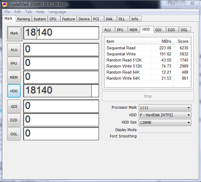Screen dimensions: 201x182
Task: Open the MEM results tab
Action: coord(134,30)
